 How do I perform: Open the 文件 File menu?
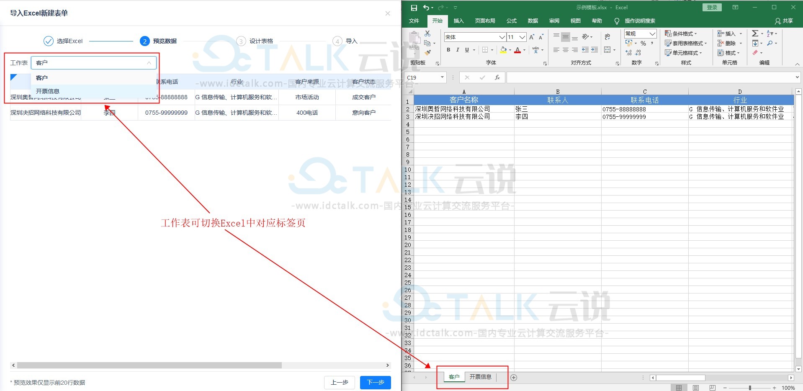click(414, 21)
